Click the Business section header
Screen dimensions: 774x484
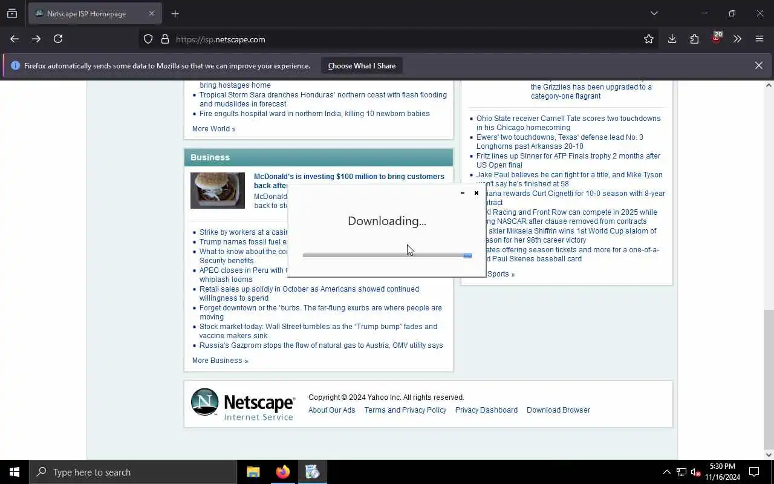319,157
